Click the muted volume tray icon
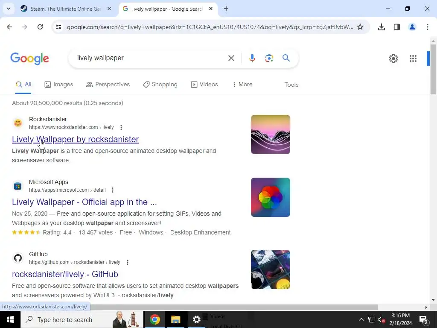Screen dimensions: 437x328 (x=382, y=319)
